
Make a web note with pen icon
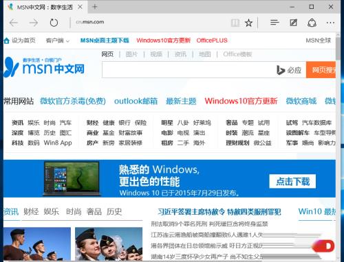(293, 23)
